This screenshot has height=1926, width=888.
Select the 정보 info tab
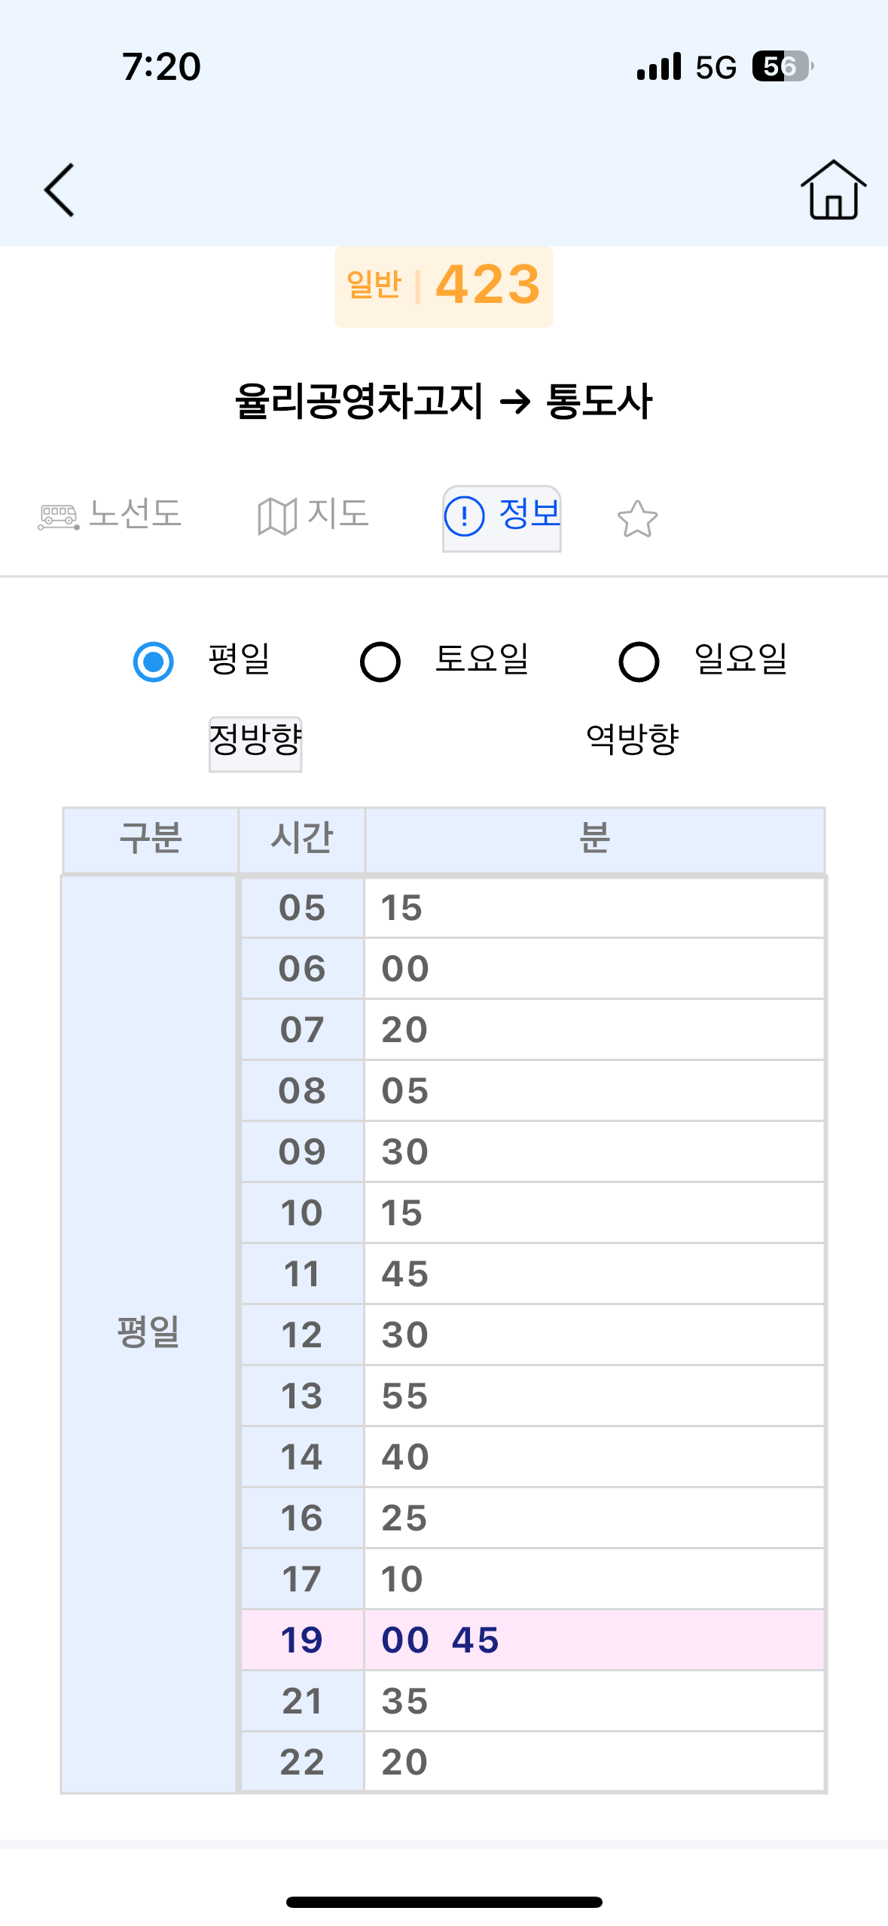pyautogui.click(x=502, y=518)
